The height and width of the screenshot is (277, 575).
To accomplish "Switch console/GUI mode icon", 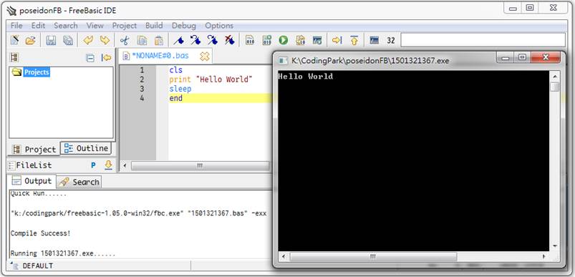I will tap(374, 40).
